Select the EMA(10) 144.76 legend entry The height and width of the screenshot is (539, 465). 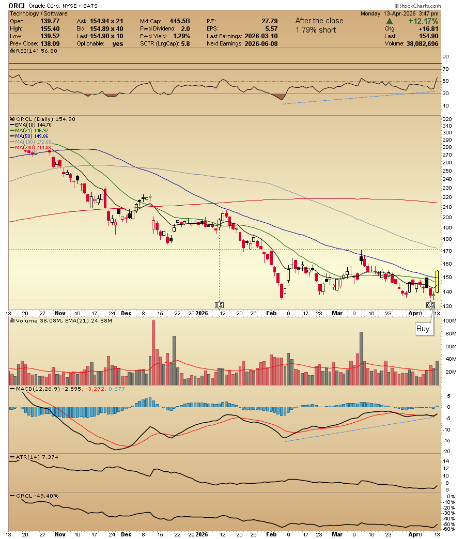(x=30, y=125)
